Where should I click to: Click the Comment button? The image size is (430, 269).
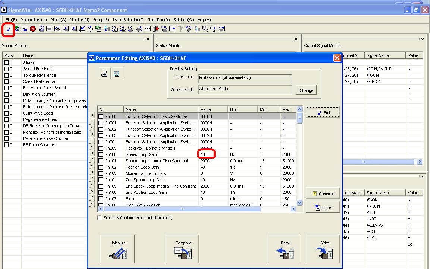click(323, 194)
